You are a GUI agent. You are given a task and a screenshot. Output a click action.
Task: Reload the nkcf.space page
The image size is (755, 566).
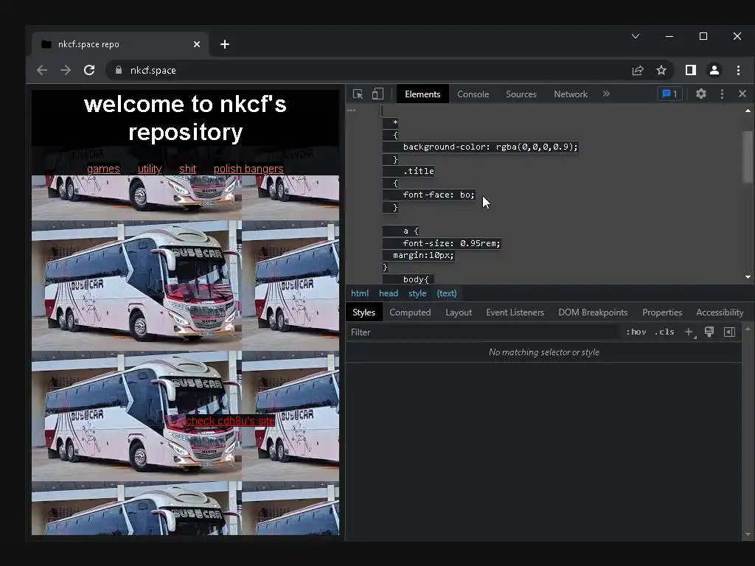point(89,70)
